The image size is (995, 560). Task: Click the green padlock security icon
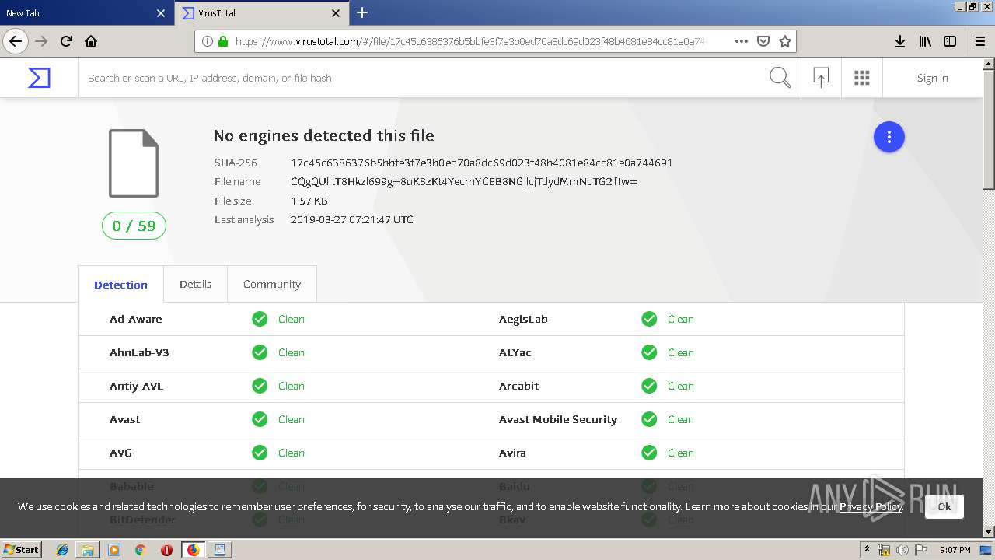coord(223,41)
